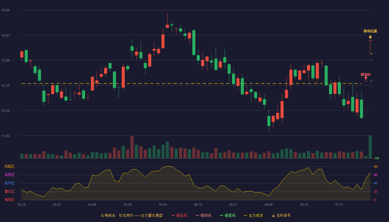The image size is (389, 222).
Task: Click the 03-16 date label
Action: click(x=22, y=205)
